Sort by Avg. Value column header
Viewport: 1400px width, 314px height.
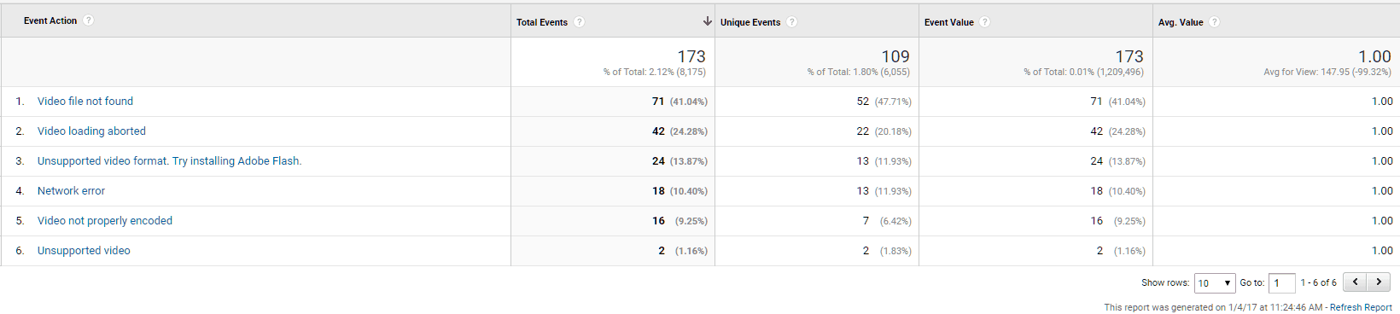[x=1181, y=22]
